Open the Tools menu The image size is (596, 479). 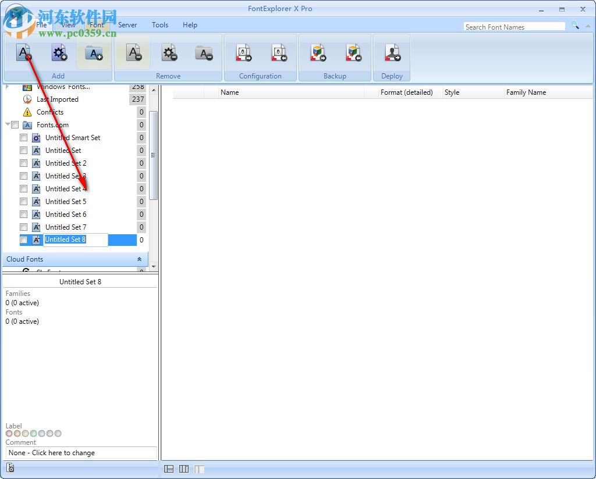(x=159, y=25)
